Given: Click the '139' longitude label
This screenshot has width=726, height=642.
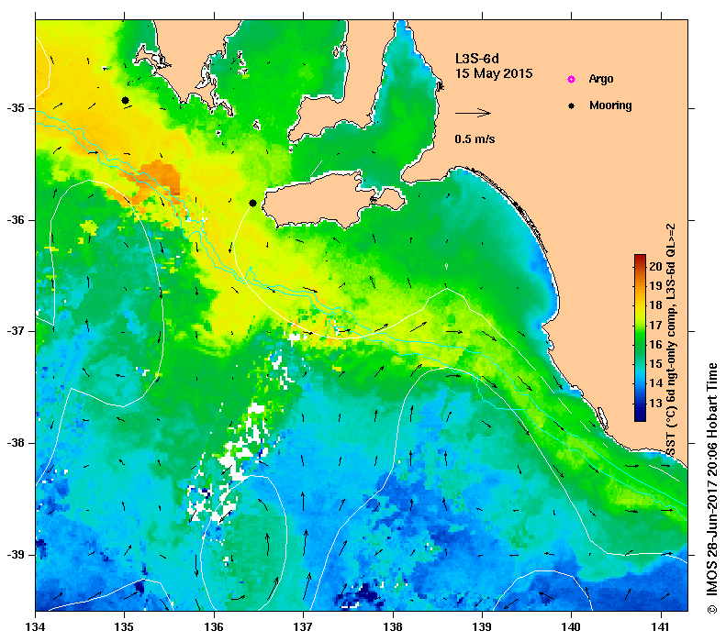Looking at the screenshot, I should pos(483,627).
